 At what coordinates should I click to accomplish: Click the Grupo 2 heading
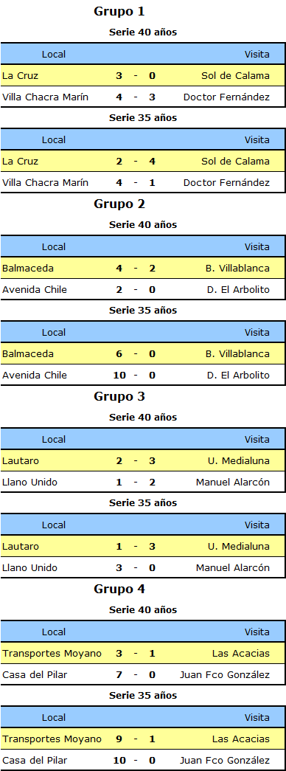coord(119,204)
